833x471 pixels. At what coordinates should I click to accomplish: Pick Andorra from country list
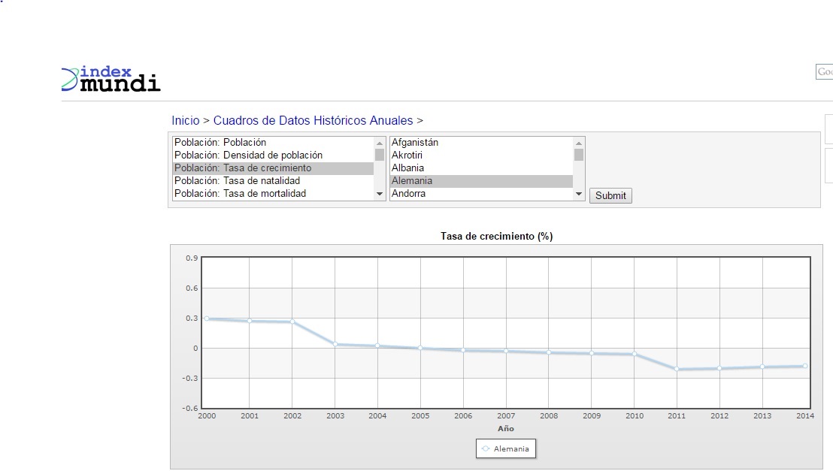point(408,194)
